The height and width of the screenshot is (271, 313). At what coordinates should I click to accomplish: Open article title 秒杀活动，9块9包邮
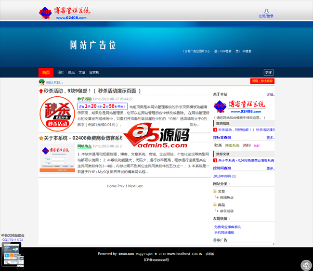coord(92,91)
